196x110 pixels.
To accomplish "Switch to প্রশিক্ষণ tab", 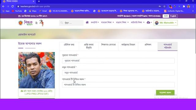I will point(148,46).
